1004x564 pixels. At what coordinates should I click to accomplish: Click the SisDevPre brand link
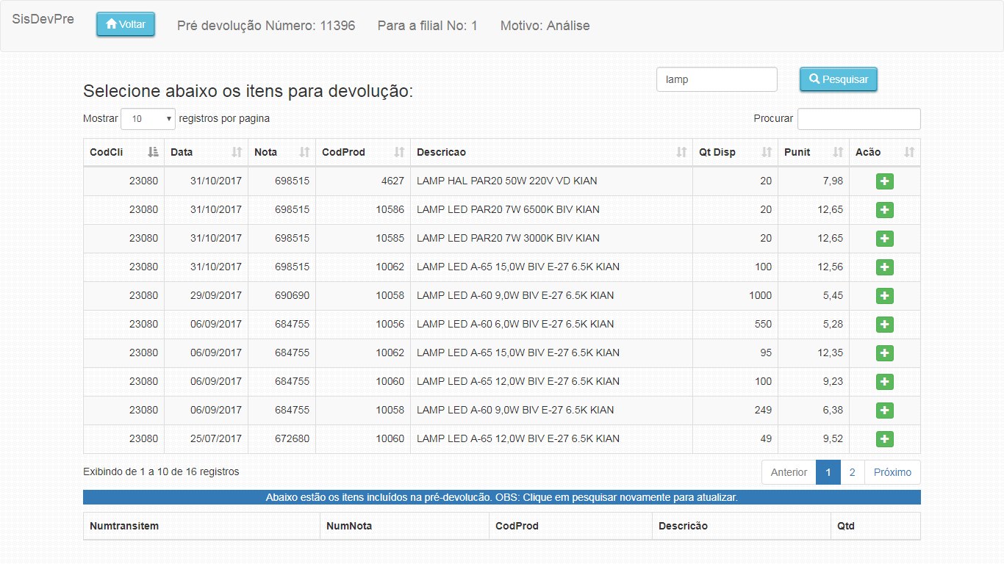(x=43, y=19)
